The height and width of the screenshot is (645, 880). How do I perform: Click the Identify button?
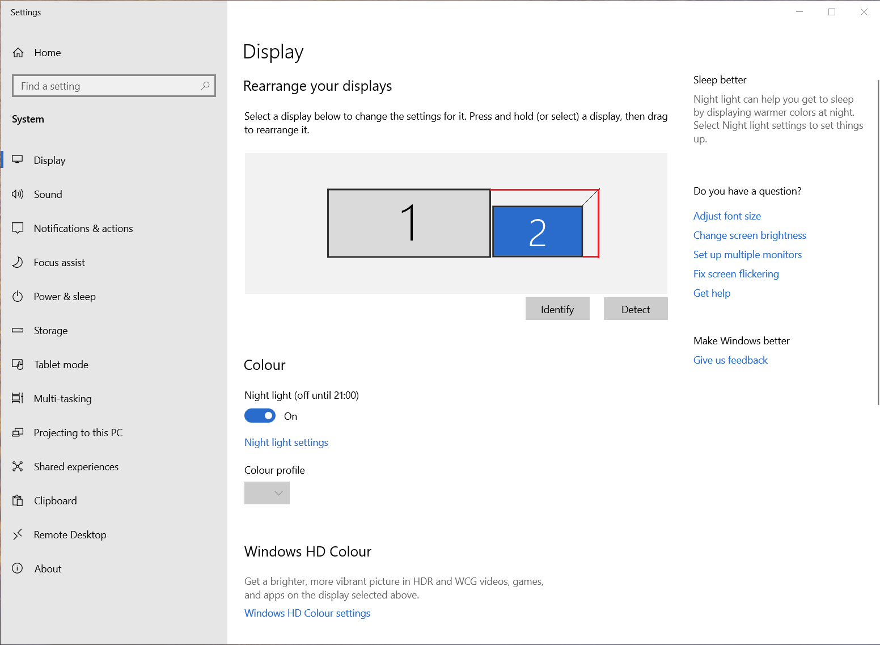coord(557,309)
